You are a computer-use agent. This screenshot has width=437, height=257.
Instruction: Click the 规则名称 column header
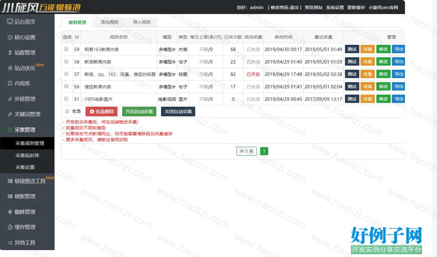(x=119, y=37)
